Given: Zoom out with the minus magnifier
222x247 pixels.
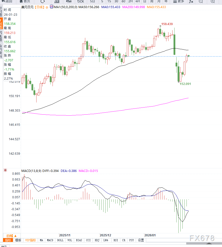Looking at the screenshot, I should tap(201, 2).
